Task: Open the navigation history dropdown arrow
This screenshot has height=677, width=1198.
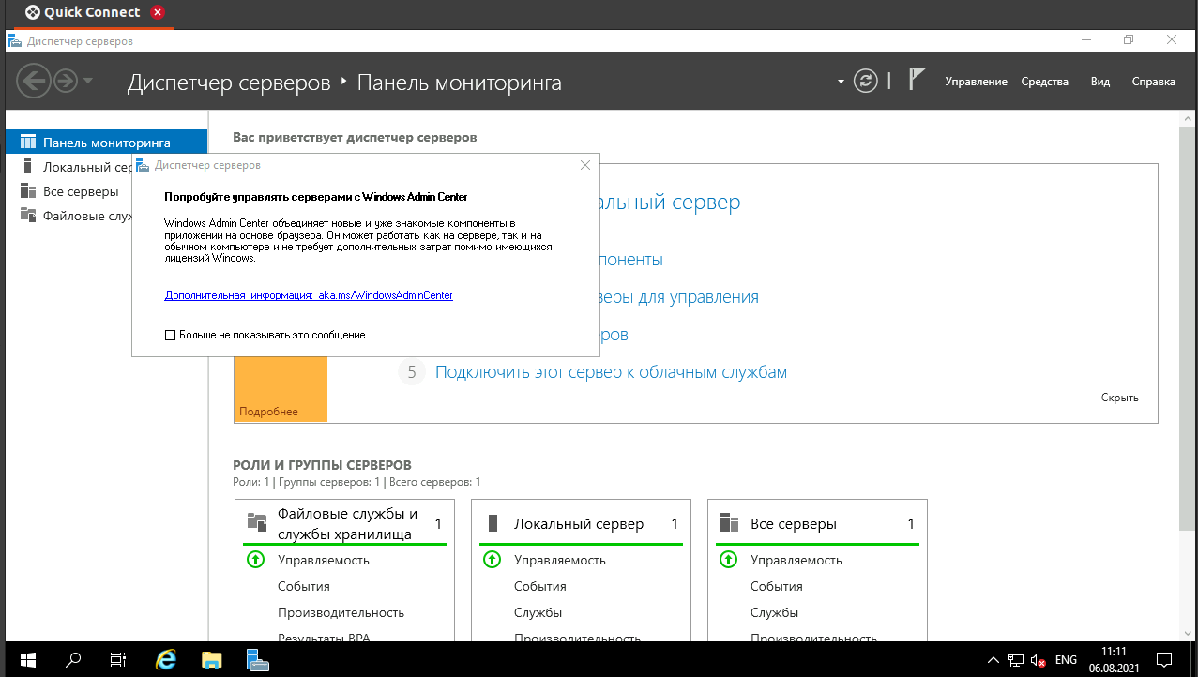Action: tap(88, 81)
